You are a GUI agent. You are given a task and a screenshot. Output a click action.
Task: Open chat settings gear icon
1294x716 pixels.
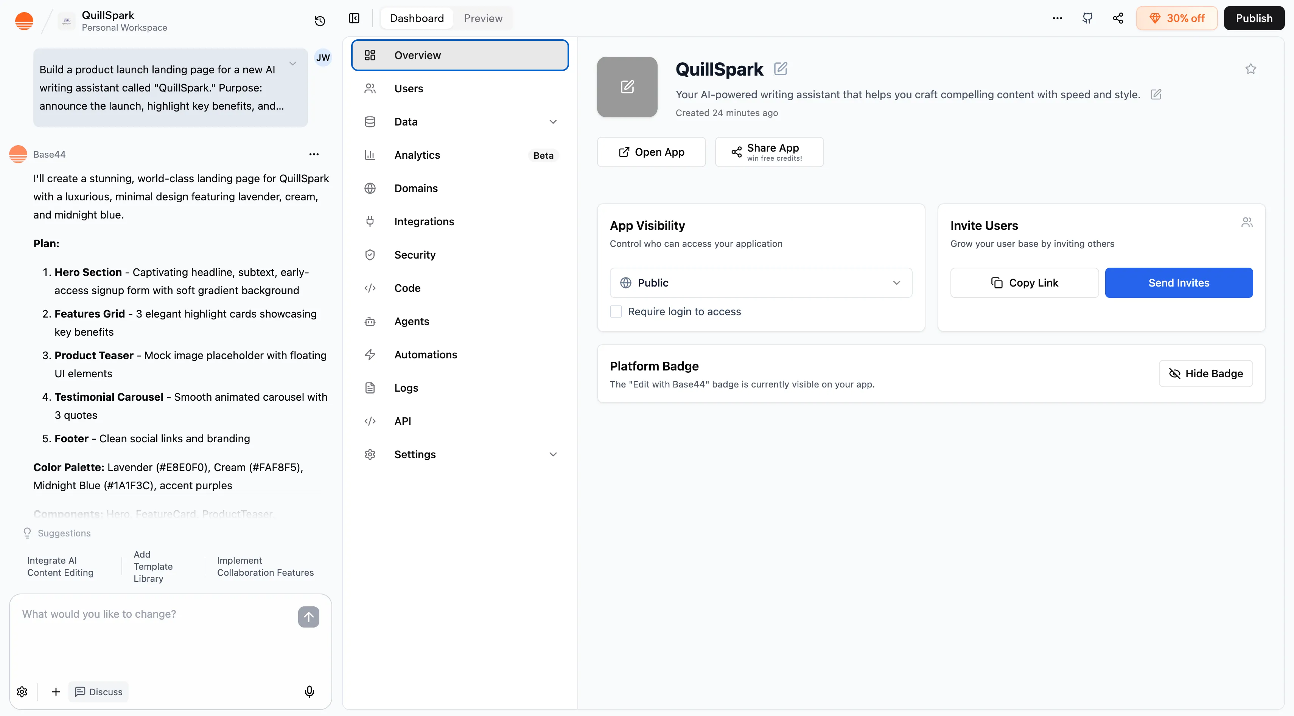point(22,691)
